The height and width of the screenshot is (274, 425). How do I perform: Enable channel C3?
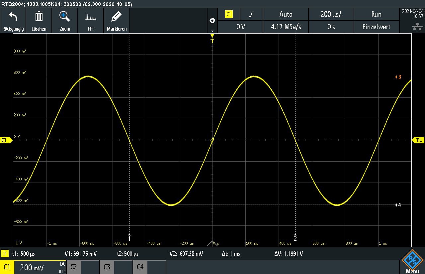116,267
